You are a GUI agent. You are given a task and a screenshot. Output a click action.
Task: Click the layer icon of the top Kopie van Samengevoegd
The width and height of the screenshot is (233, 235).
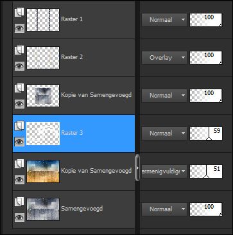pos(19,88)
